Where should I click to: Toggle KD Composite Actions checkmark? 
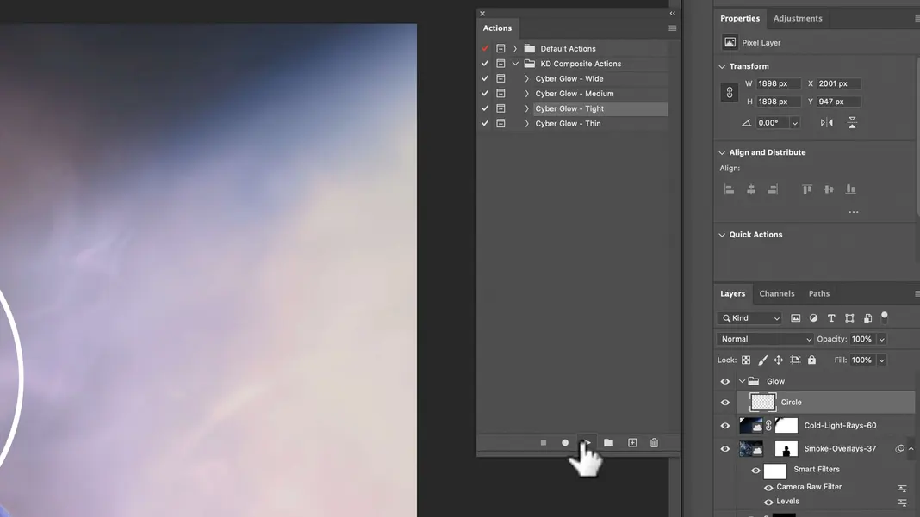485,64
